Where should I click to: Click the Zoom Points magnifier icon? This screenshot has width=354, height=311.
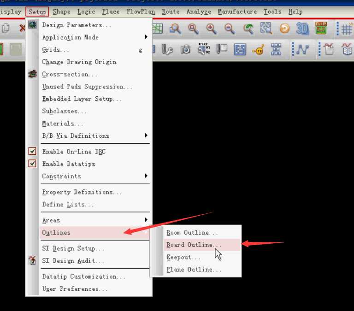click(175, 29)
